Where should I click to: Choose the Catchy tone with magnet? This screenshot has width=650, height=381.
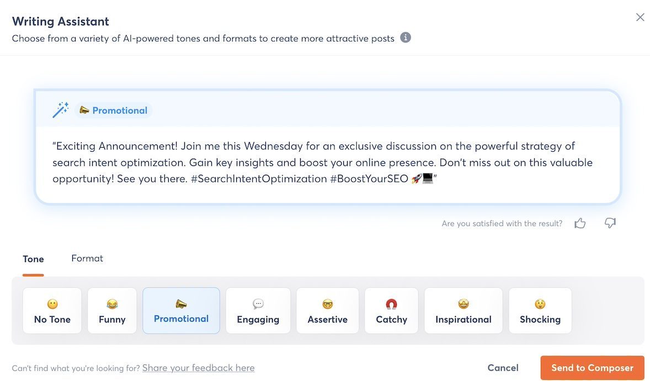391,311
